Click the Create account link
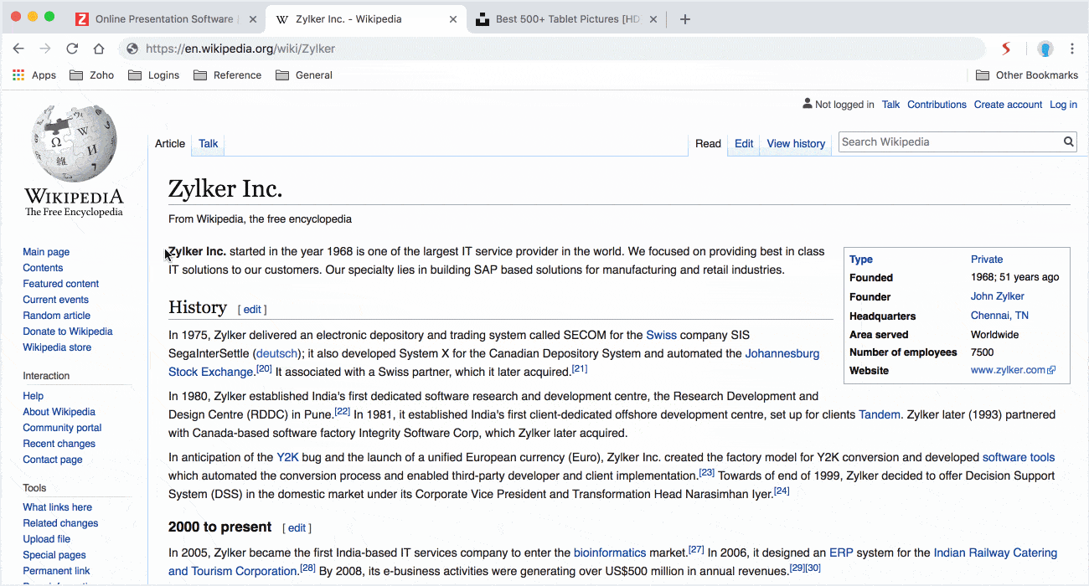This screenshot has width=1089, height=586. click(x=1008, y=105)
